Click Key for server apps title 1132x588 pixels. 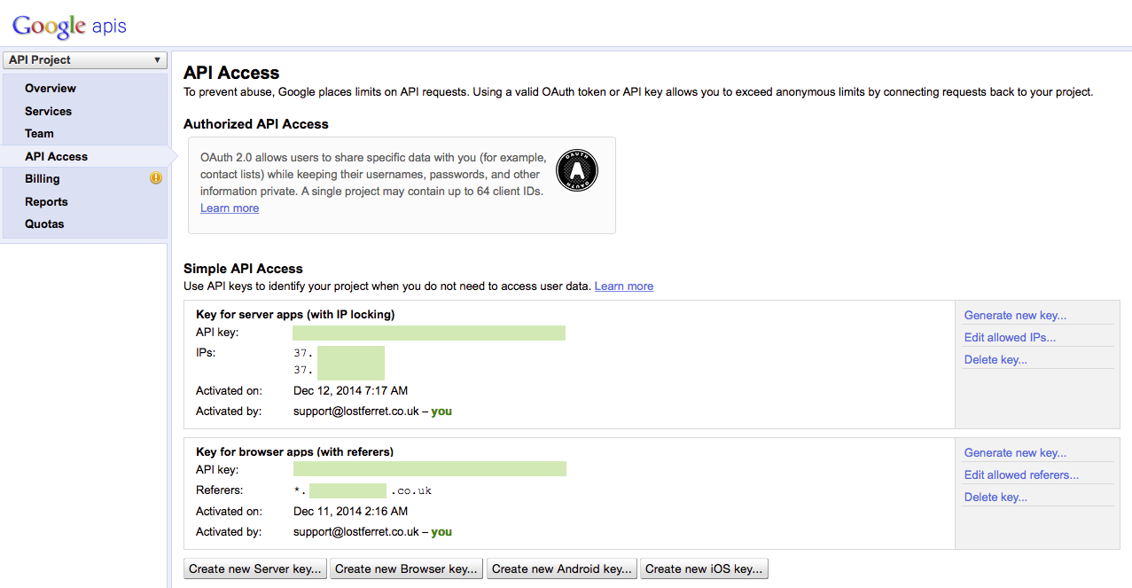pos(295,314)
